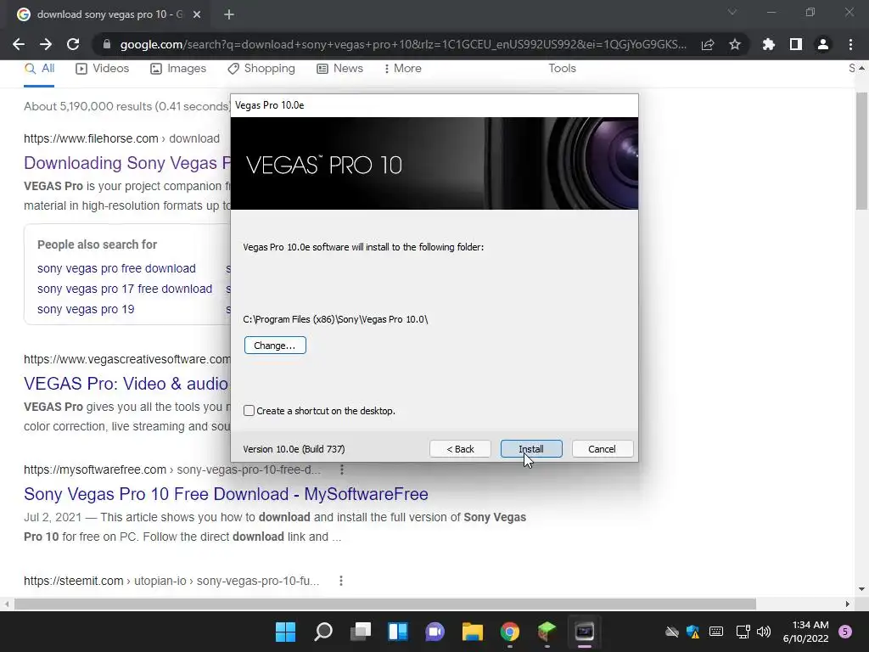Open Chat app on taskbar
Image resolution: width=869 pixels, height=652 pixels.
coord(435,632)
